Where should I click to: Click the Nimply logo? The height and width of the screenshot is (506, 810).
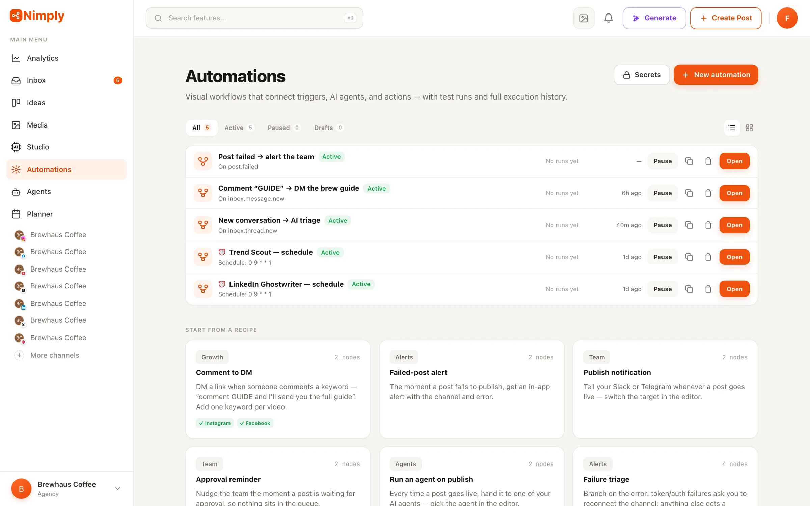(37, 16)
